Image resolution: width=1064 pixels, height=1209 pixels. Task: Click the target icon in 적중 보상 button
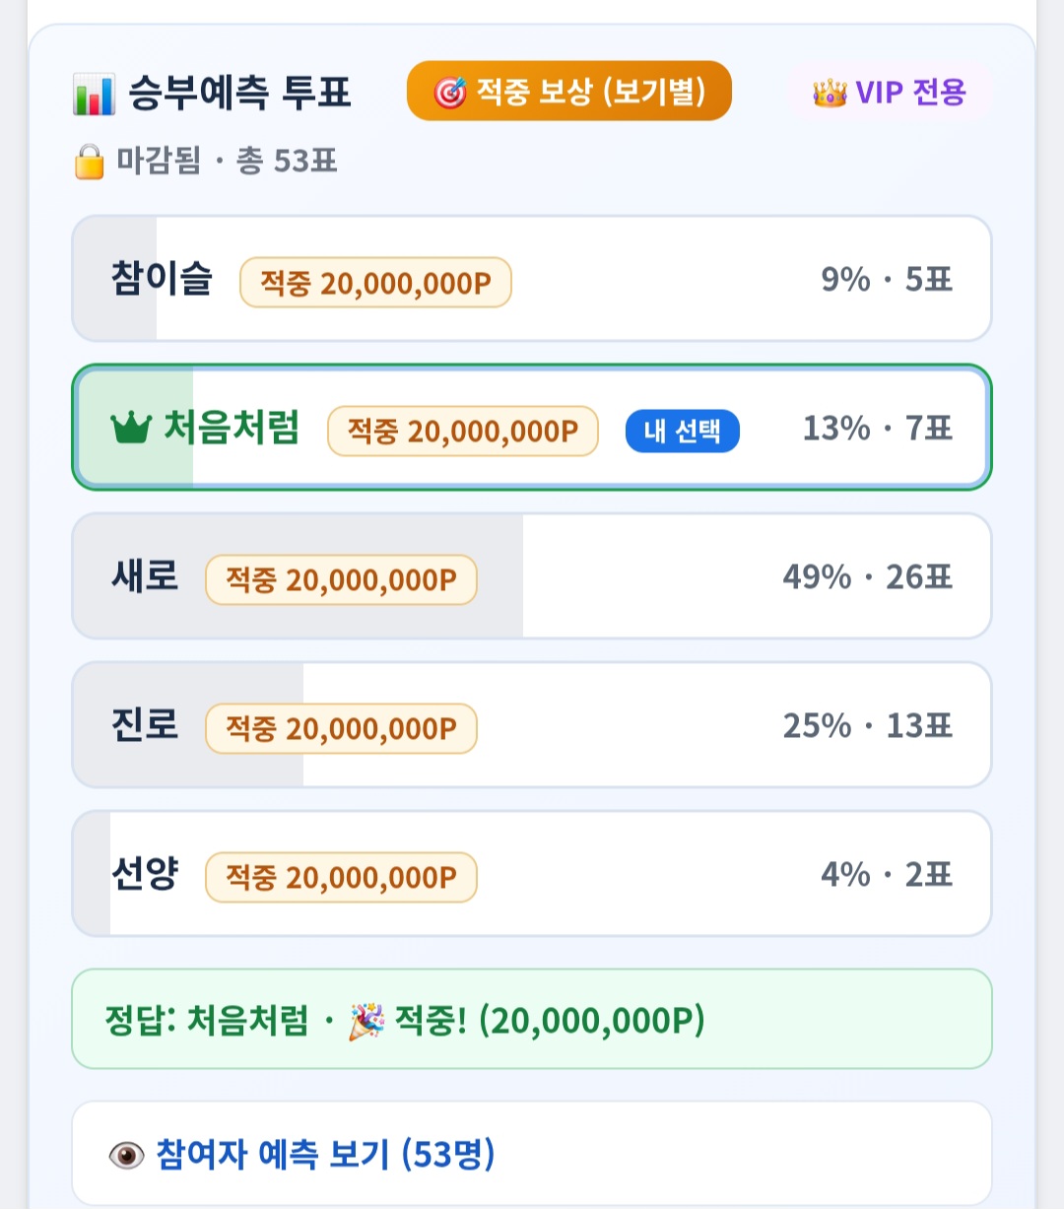(x=450, y=93)
